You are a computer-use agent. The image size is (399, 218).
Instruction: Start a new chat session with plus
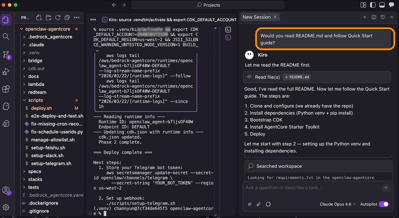(x=365, y=17)
